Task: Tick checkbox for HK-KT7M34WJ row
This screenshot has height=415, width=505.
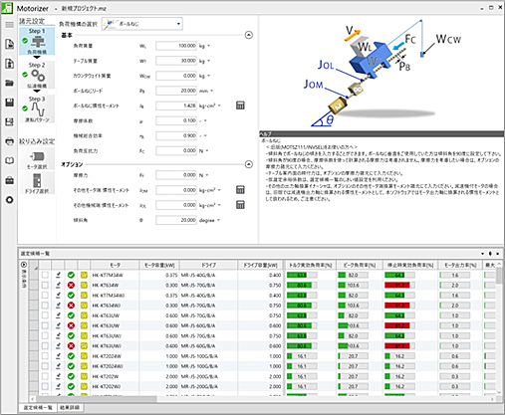Action: point(45,296)
